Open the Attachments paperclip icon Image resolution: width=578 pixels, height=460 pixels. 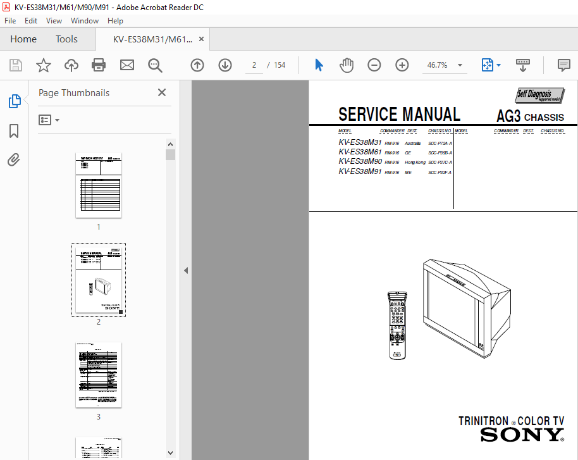[14, 159]
